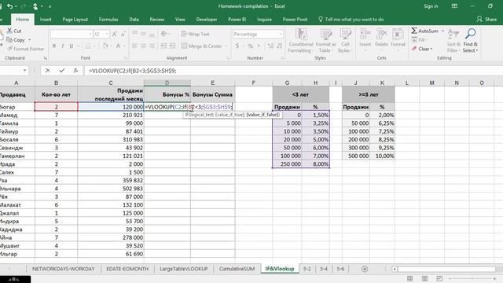This screenshot has width=503, height=283.
Task: Open the Insert ribbon tab
Action: tap(46, 19)
